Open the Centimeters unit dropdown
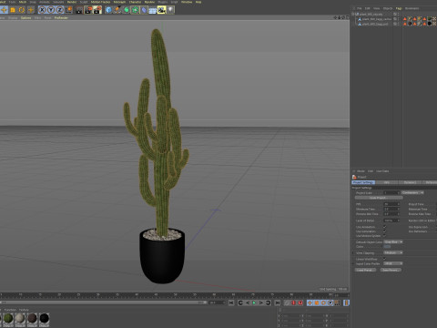The width and height of the screenshot is (437, 328). (412, 192)
